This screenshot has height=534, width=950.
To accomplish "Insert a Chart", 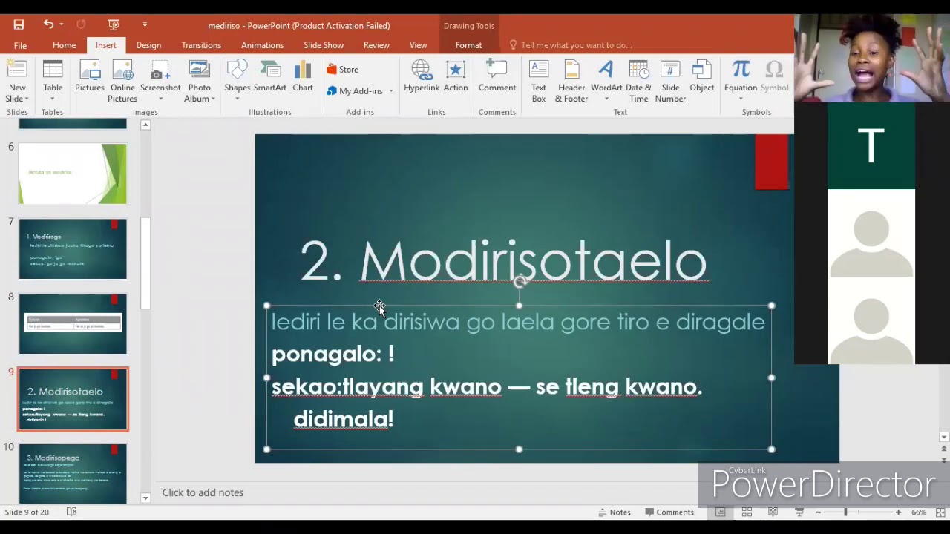I will coord(303,77).
